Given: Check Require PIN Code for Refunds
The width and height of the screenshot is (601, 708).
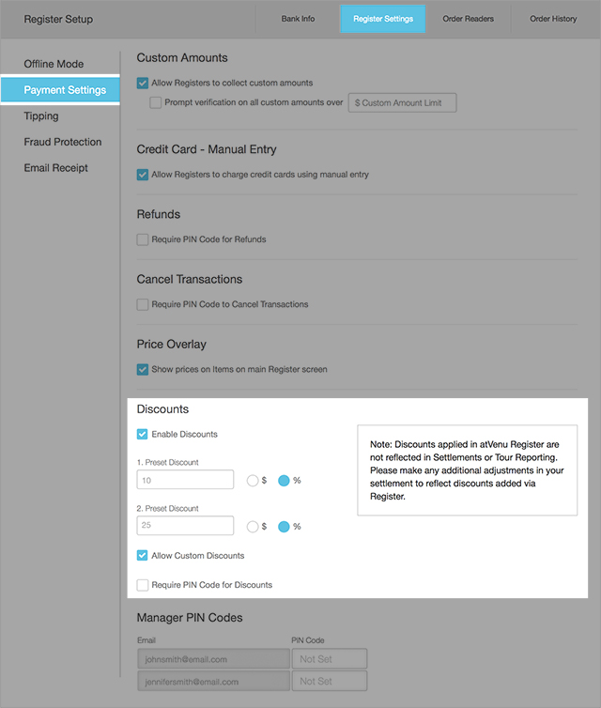Looking at the screenshot, I should tap(143, 239).
